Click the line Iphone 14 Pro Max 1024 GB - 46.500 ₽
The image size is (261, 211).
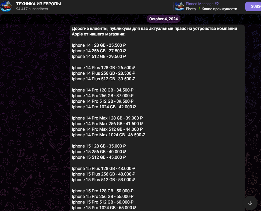(x=108, y=135)
